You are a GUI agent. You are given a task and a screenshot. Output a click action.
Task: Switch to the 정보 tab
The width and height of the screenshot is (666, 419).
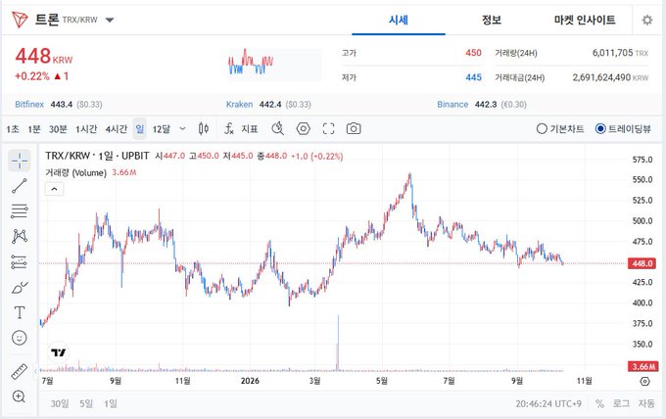click(492, 20)
